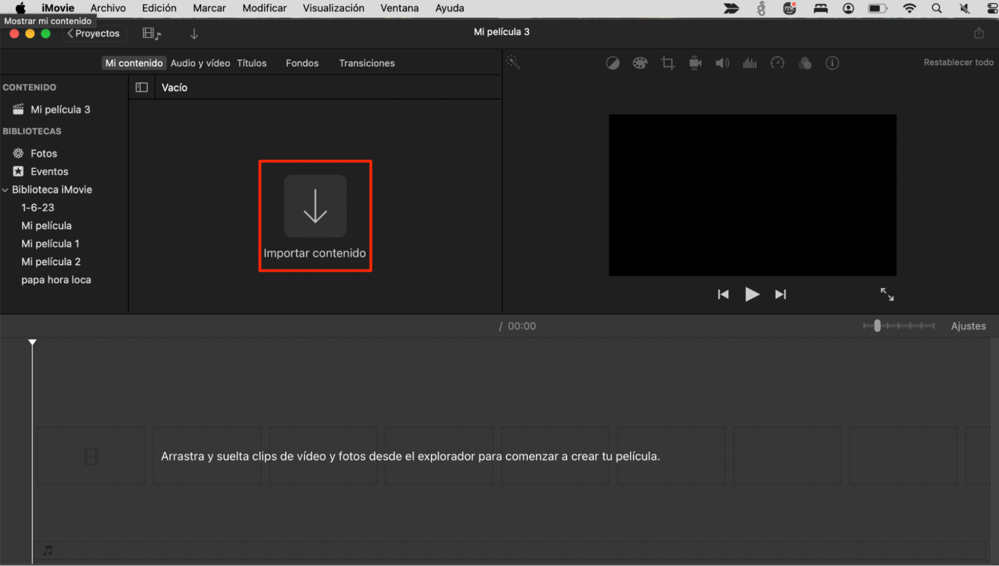
Task: Open the clip filter and audio effects tool
Action: (x=805, y=63)
